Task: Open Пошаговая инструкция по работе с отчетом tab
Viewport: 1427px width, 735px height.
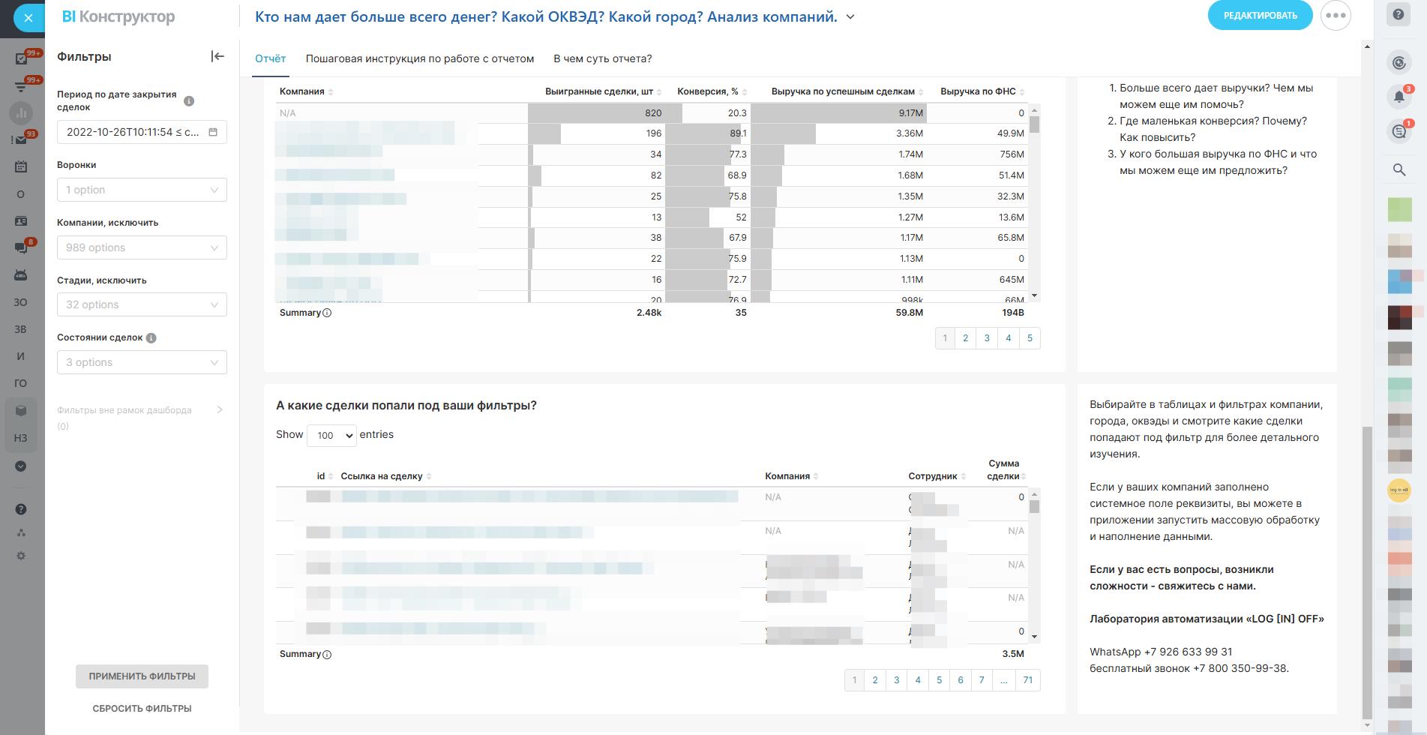Action: click(420, 58)
